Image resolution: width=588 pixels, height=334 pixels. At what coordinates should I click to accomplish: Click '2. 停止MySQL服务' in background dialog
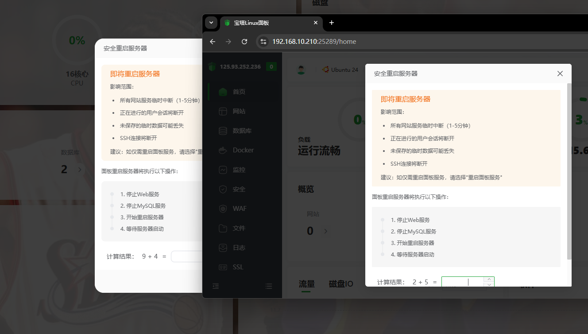[143, 206]
